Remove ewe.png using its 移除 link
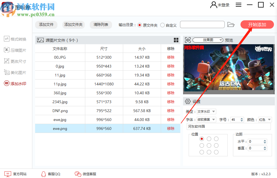The image size is (277, 178). 170,128
